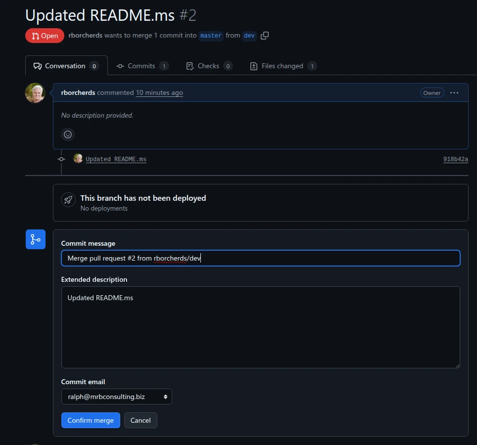This screenshot has height=445, width=477.
Task: Open the 'Updated README.ms' commit link
Action: [x=116, y=159]
